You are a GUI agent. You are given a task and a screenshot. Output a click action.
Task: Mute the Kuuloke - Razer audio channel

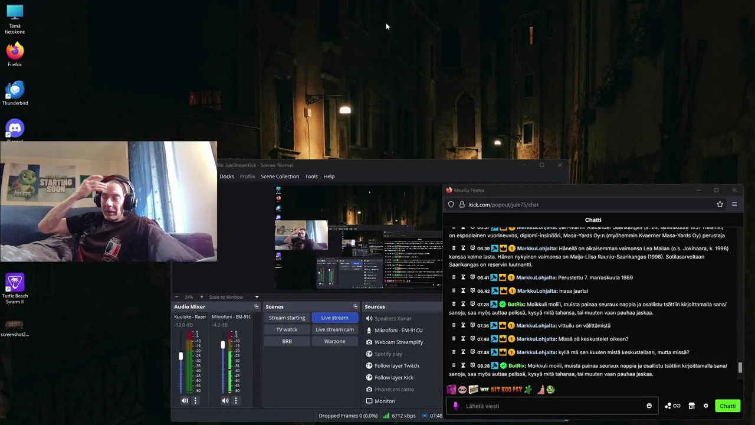click(x=185, y=400)
